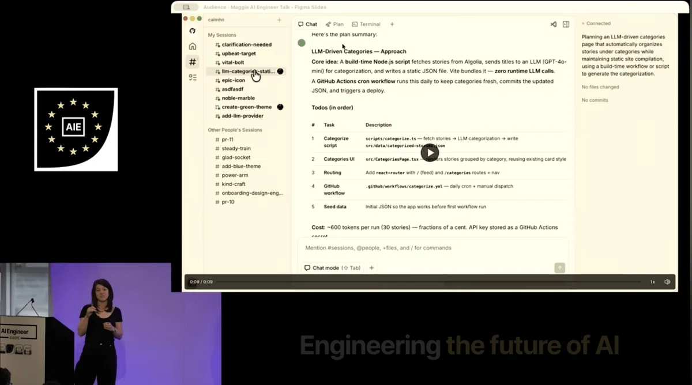Image resolution: width=692 pixels, height=385 pixels.
Task: Mute the video with the speaker icon
Action: 667,282
